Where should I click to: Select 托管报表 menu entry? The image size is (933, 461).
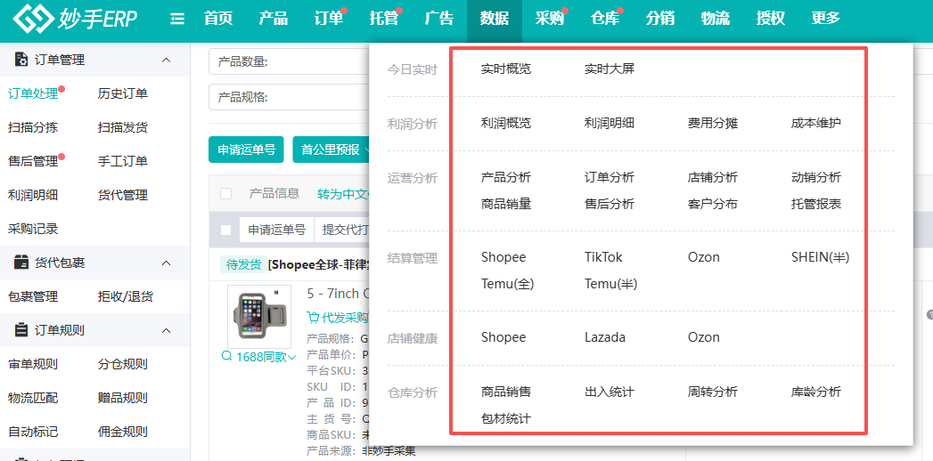816,205
